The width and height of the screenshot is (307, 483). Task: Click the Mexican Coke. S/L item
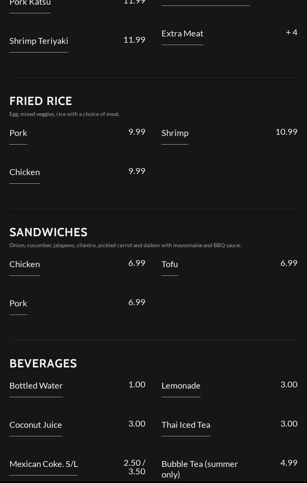coord(43,464)
